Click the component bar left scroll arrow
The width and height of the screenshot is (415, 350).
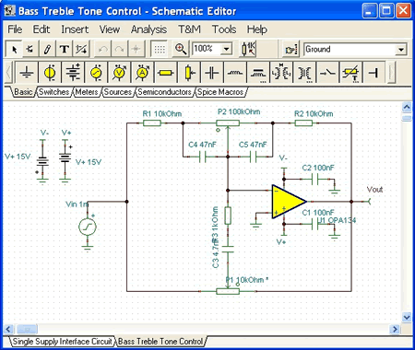point(9,73)
